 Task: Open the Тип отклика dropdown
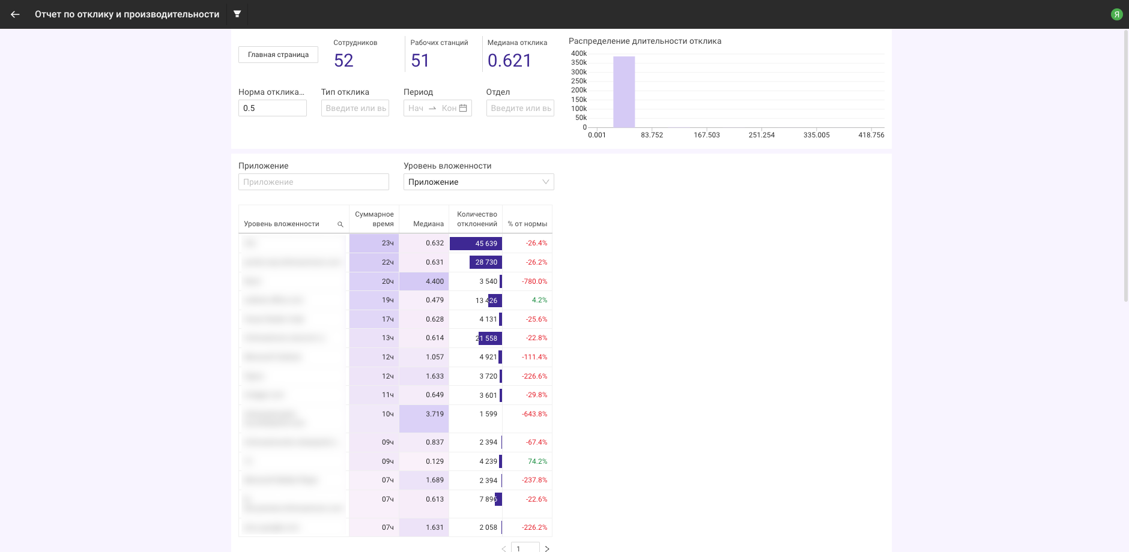[x=355, y=108]
